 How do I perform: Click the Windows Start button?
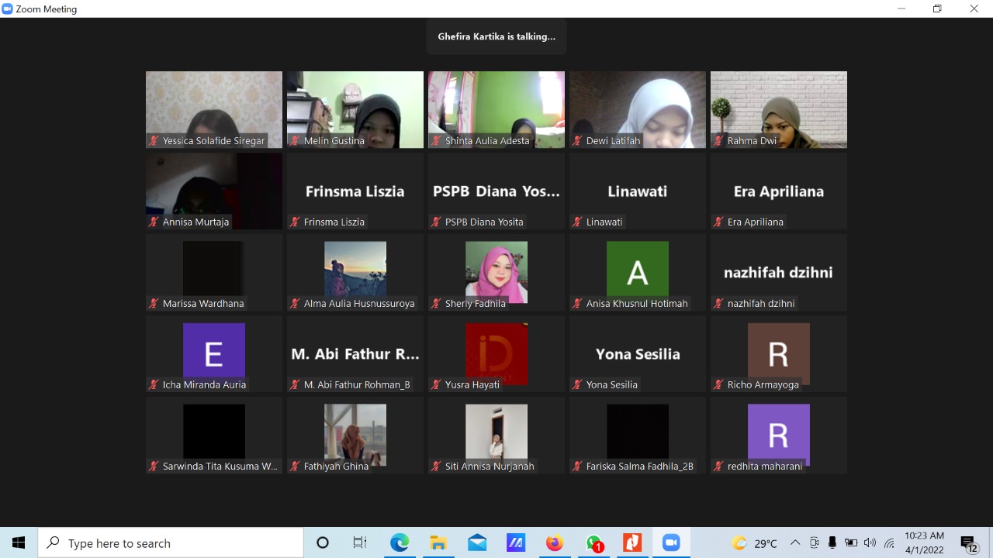(19, 543)
